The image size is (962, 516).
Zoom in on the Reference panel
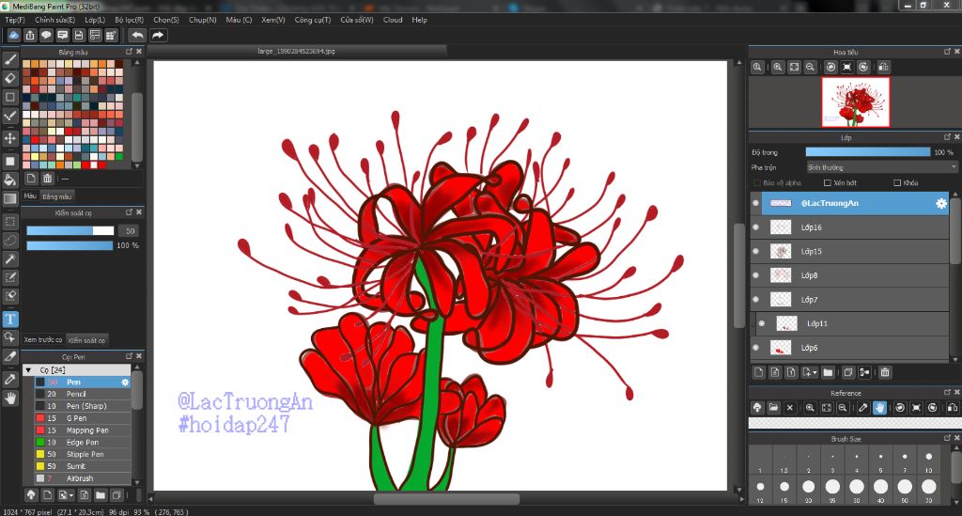tap(810, 407)
